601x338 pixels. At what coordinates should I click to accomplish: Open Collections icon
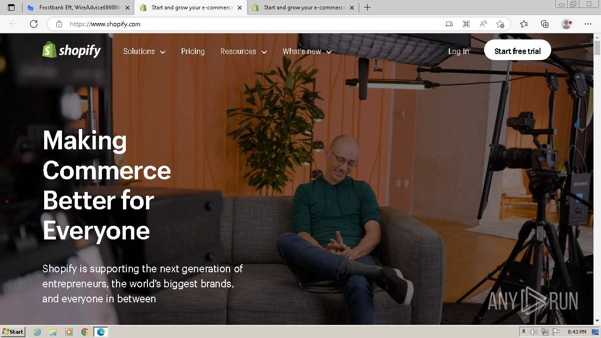[545, 24]
